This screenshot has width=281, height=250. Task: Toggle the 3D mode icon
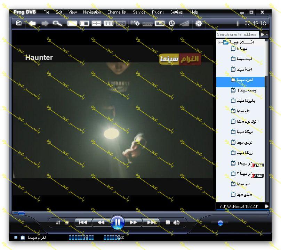[x=121, y=23]
